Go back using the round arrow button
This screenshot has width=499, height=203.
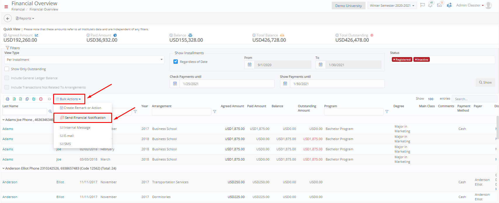tap(8, 18)
